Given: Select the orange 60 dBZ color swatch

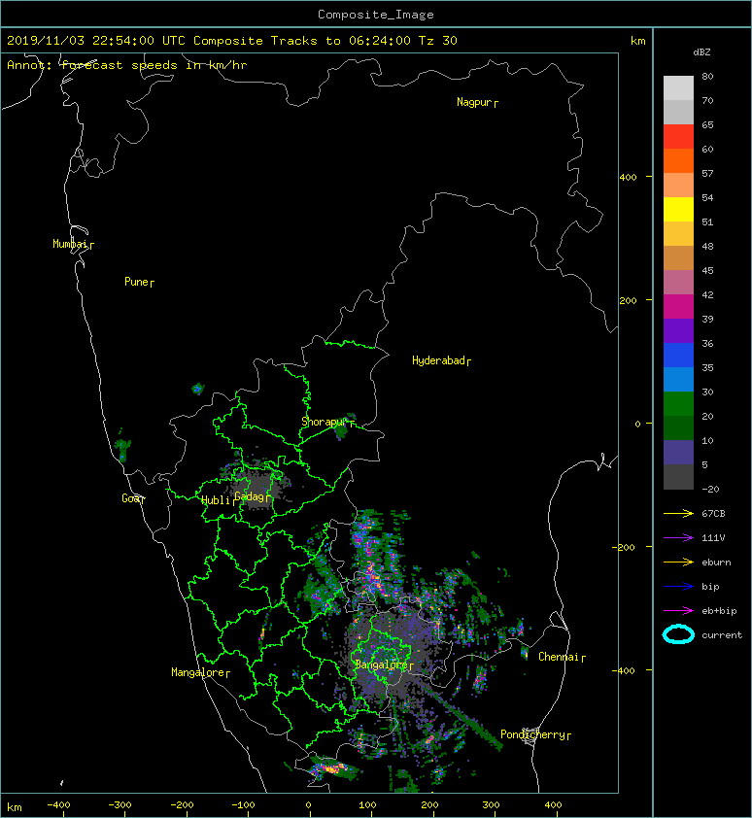Looking at the screenshot, I should 678,160.
